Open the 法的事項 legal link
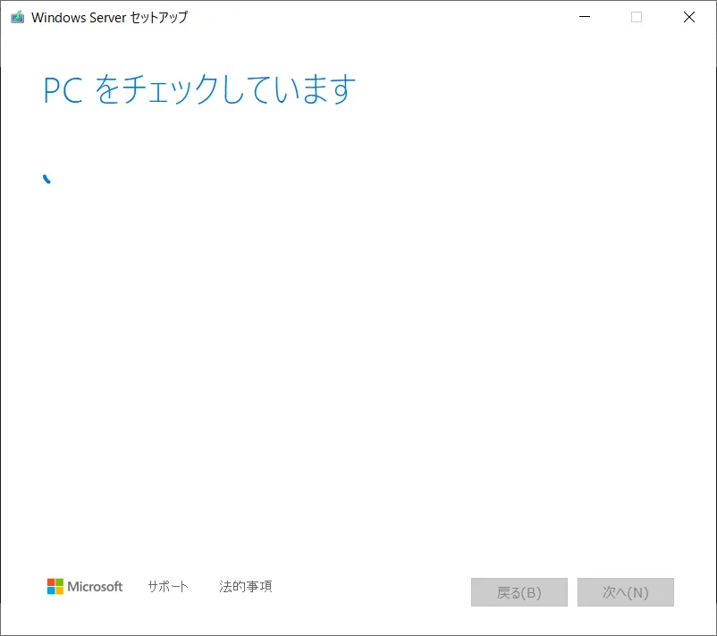 (246, 586)
